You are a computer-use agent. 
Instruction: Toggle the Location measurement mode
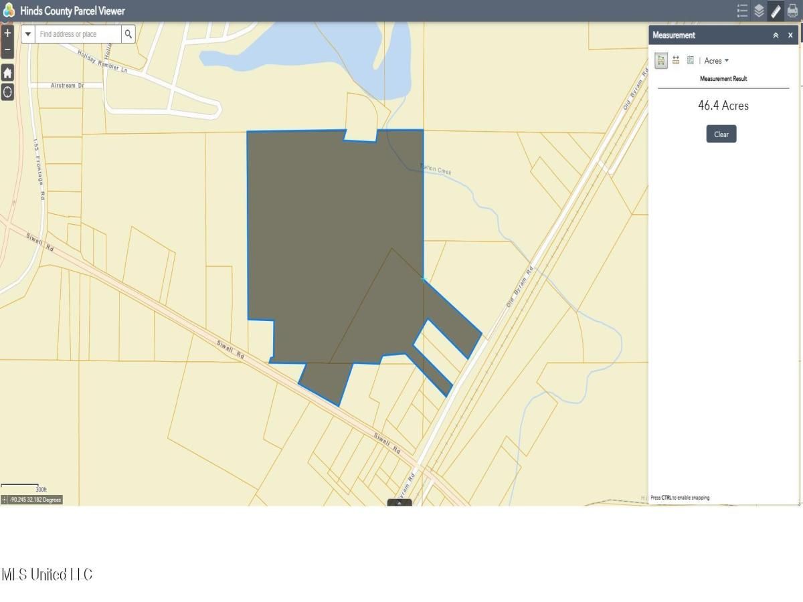coord(690,60)
